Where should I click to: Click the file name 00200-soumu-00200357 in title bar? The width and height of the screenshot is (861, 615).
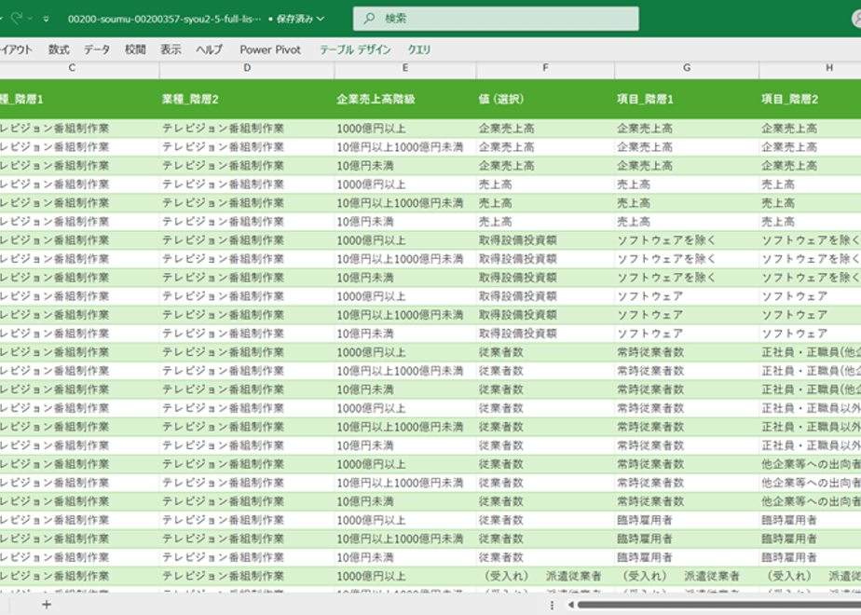165,19
